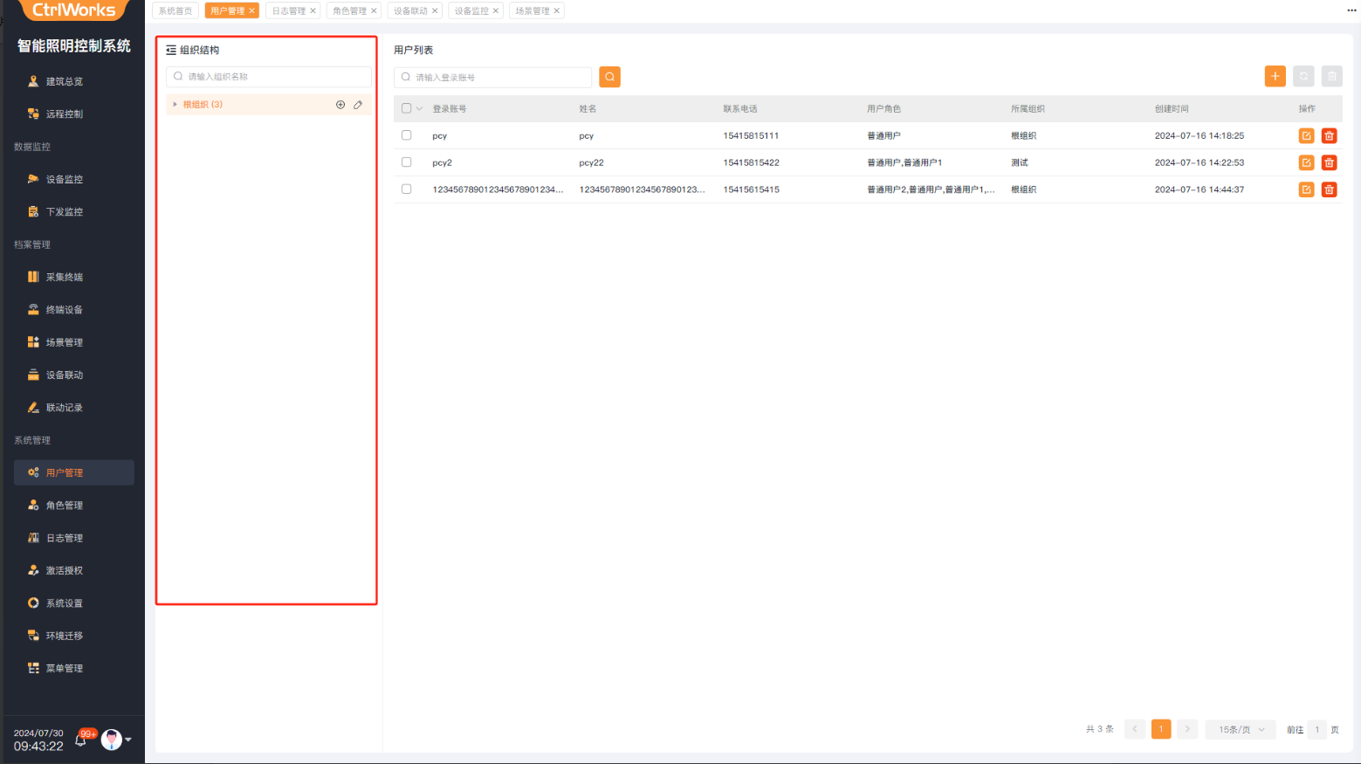Edit the pcy2 user row

point(1306,162)
